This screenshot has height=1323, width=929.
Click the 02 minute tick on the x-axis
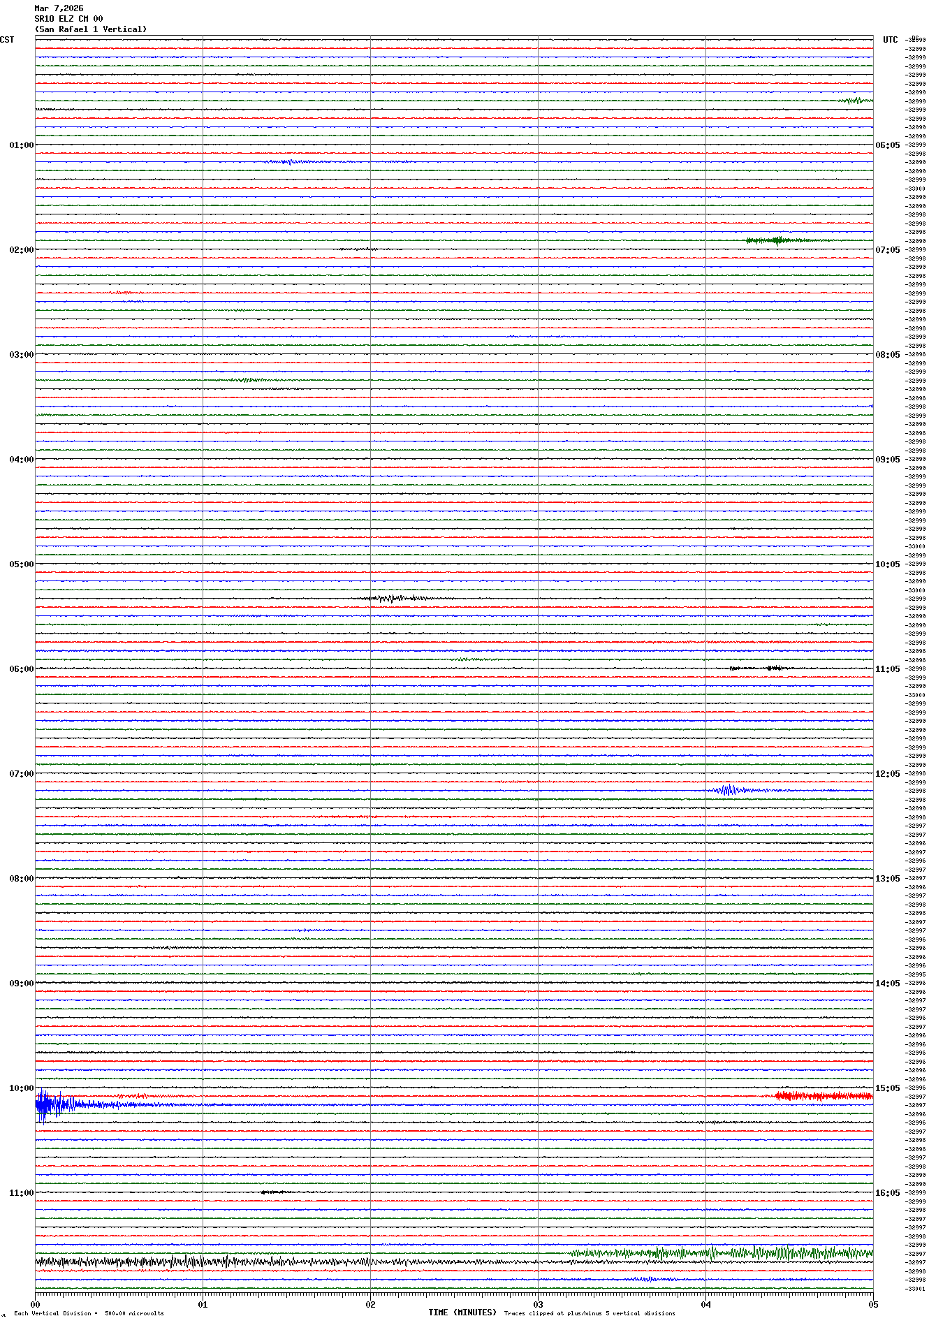pyautogui.click(x=370, y=1304)
